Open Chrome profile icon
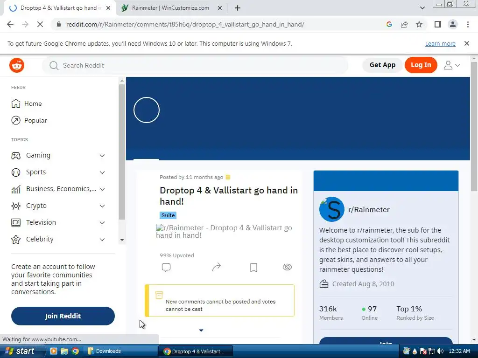This screenshot has height=358, width=478. click(453, 24)
